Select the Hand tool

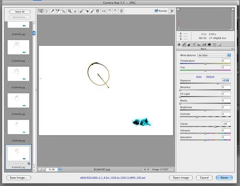46,11
